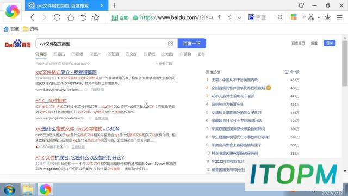Open result xyz文件格式简介 - 我爱搜集网
Image resolution: width=348 pixels, height=196 pixels.
point(66,72)
